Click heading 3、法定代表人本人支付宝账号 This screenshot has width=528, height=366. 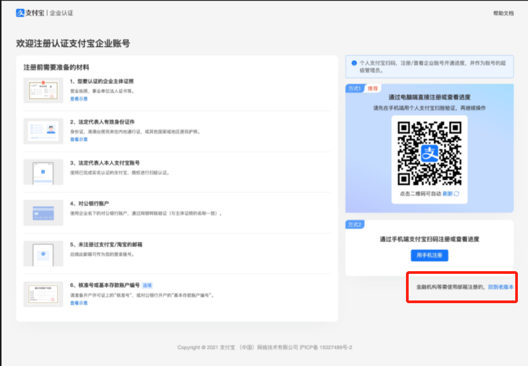point(105,163)
